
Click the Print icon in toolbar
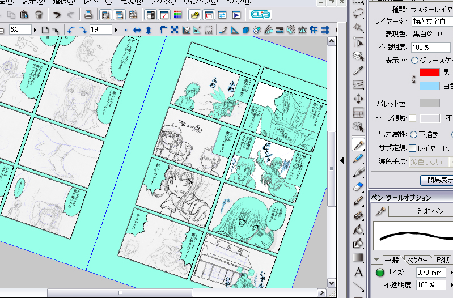(88, 14)
